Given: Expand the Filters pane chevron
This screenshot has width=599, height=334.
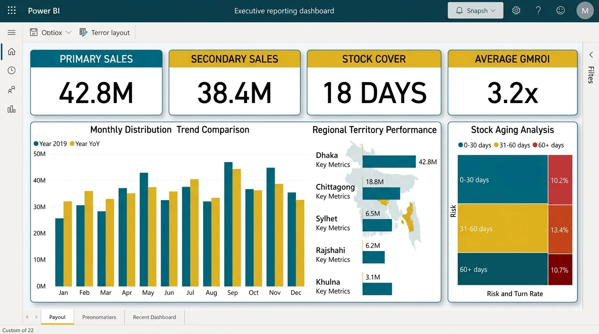Looking at the screenshot, I should click(591, 55).
